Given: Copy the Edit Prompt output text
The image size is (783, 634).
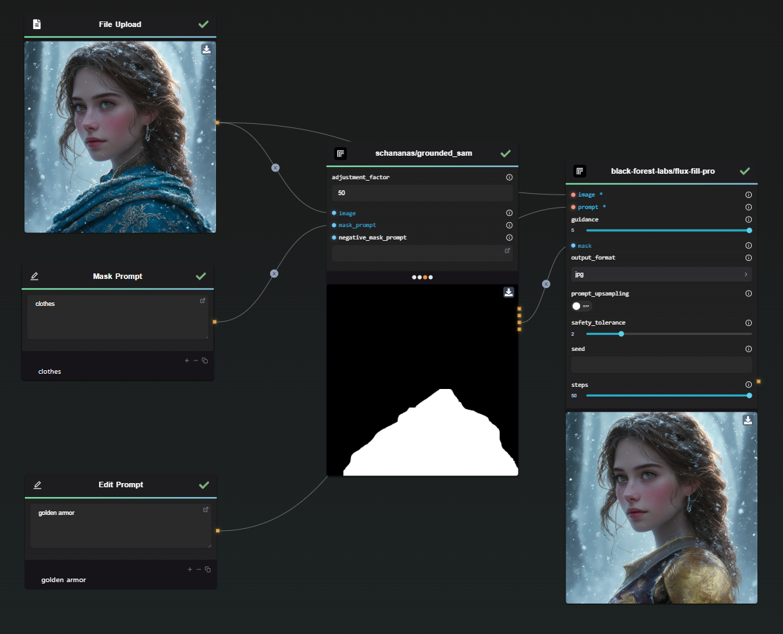Looking at the screenshot, I should (208, 569).
